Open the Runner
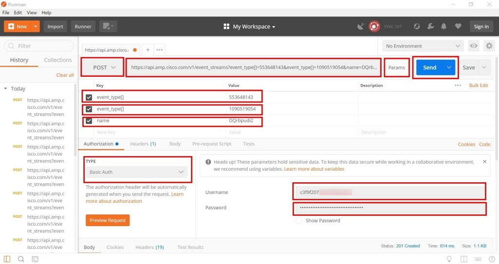The image size is (499, 264). click(x=83, y=26)
